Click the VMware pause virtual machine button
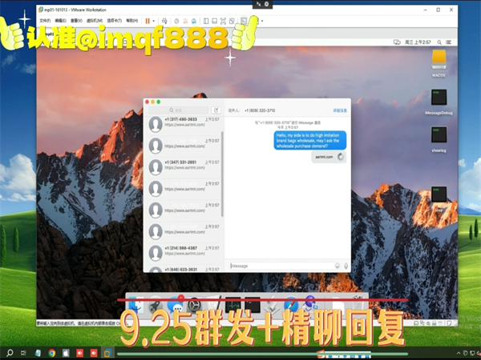The image size is (481, 360). pyautogui.click(x=148, y=20)
